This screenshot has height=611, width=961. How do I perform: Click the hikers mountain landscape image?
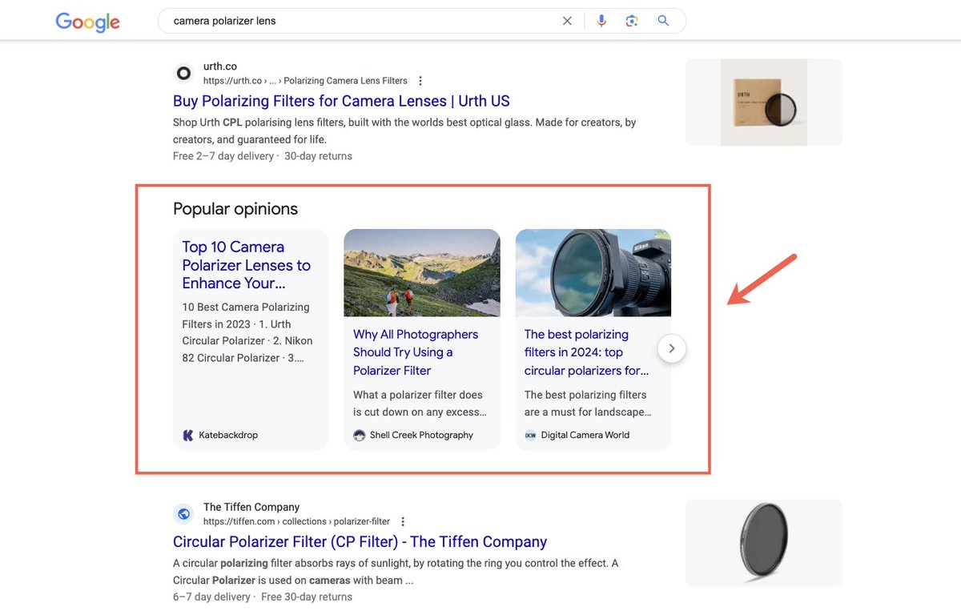tap(422, 273)
